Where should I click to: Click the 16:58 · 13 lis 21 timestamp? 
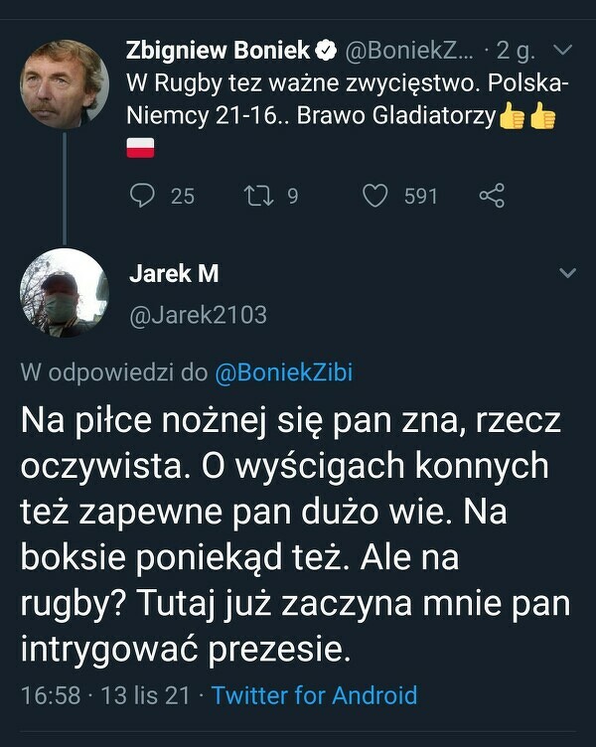click(105, 695)
